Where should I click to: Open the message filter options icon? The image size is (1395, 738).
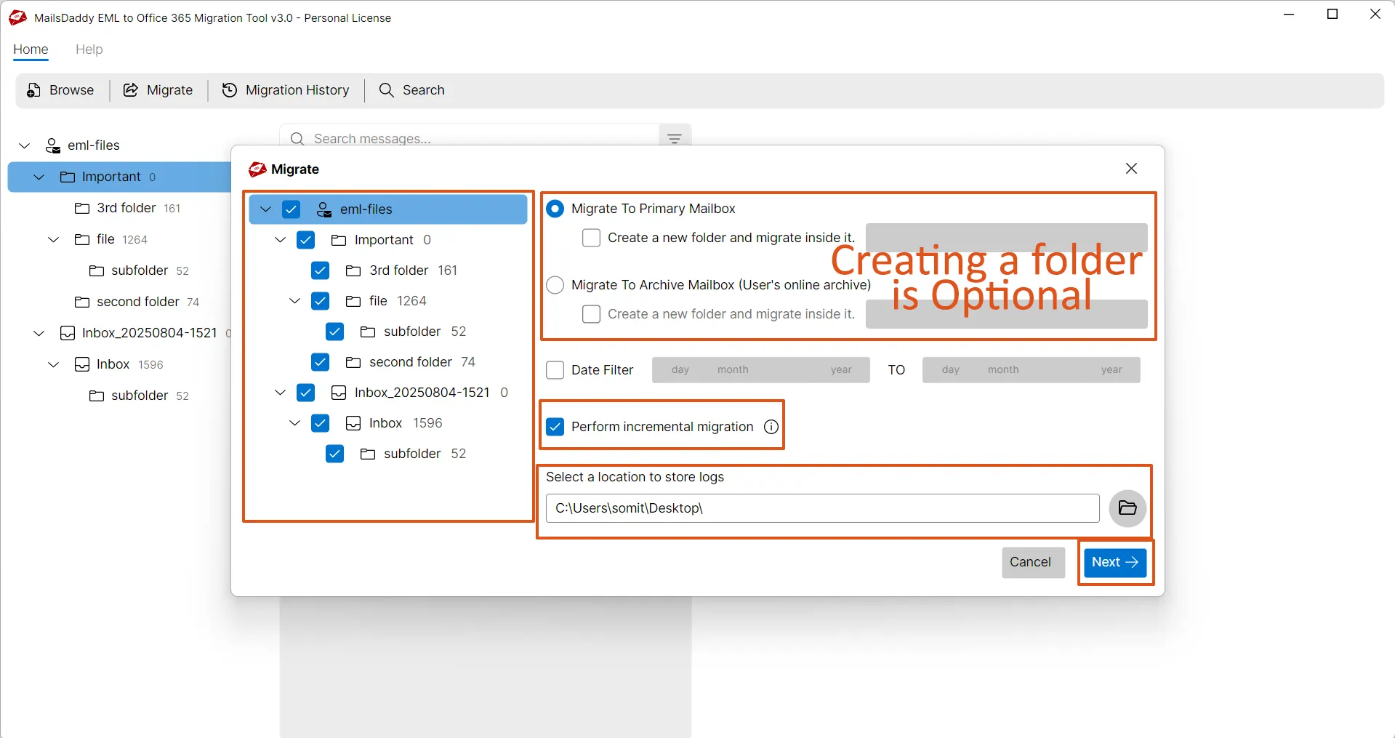674,138
